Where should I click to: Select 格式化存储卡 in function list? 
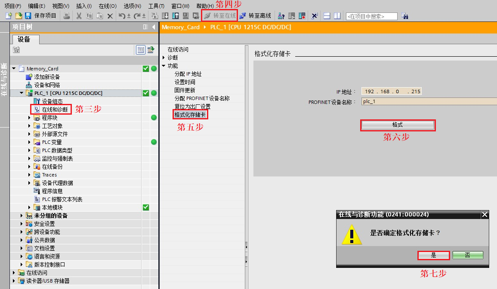(x=190, y=115)
